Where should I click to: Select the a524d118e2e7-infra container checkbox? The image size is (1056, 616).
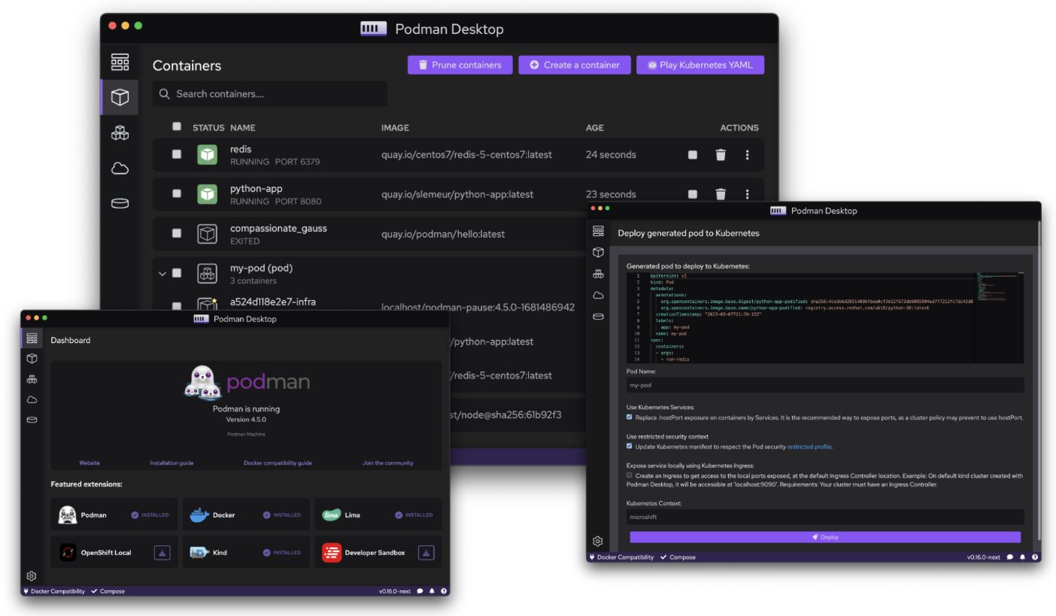click(x=177, y=306)
